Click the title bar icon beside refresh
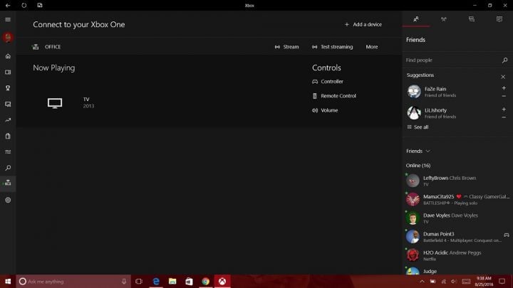Viewport: 513px width, 288px height. [x=40, y=5]
